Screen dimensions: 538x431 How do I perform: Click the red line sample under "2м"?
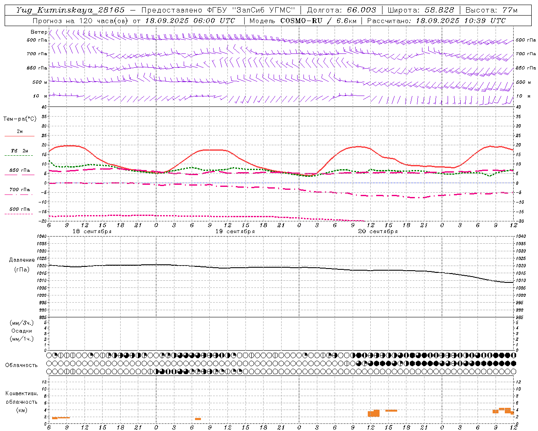[19, 136]
